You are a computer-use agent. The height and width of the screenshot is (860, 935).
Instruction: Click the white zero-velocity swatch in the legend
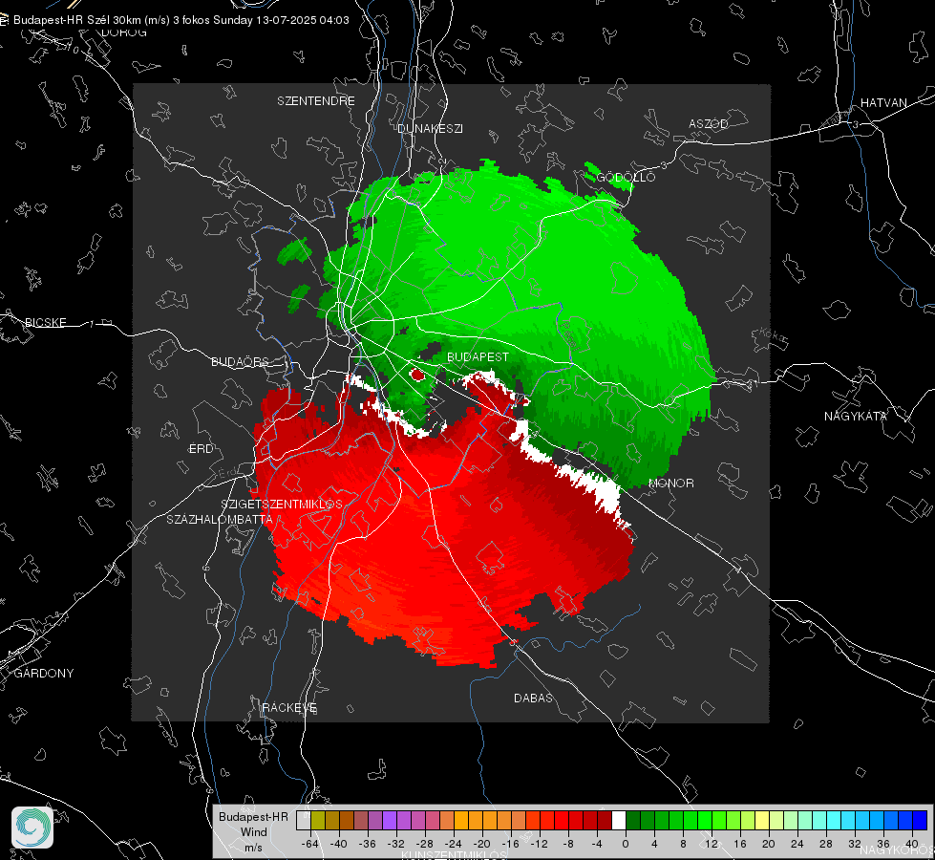[x=619, y=820]
